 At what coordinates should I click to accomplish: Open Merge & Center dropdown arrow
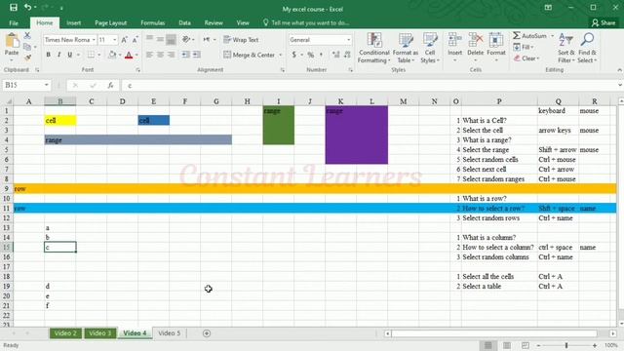[280, 55]
